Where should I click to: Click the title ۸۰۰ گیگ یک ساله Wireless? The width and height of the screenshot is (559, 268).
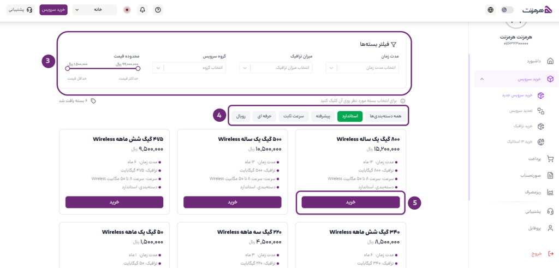click(368, 139)
